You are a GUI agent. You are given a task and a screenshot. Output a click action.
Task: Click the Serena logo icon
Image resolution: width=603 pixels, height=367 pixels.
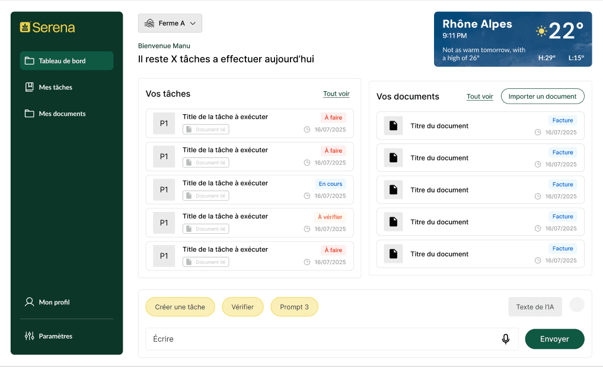25,27
